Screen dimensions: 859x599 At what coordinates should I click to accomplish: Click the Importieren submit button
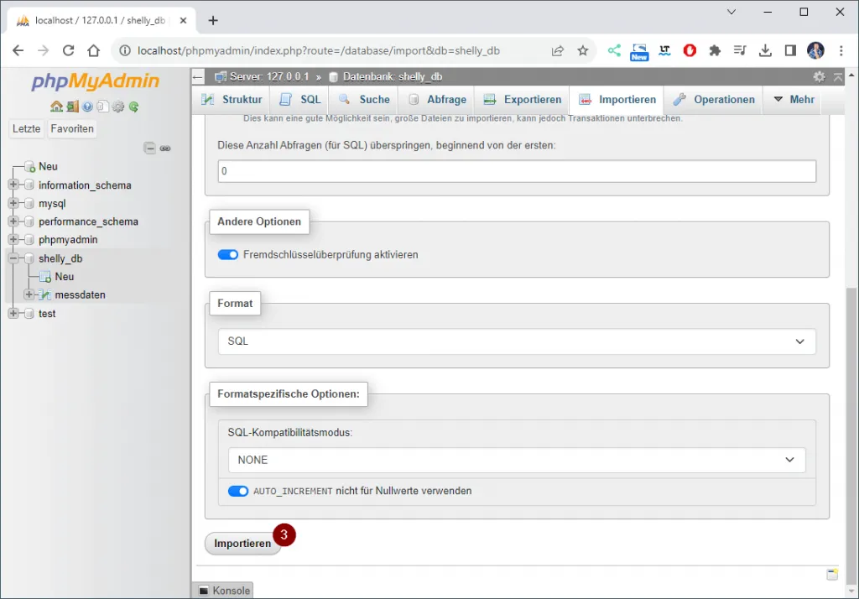[x=242, y=544]
